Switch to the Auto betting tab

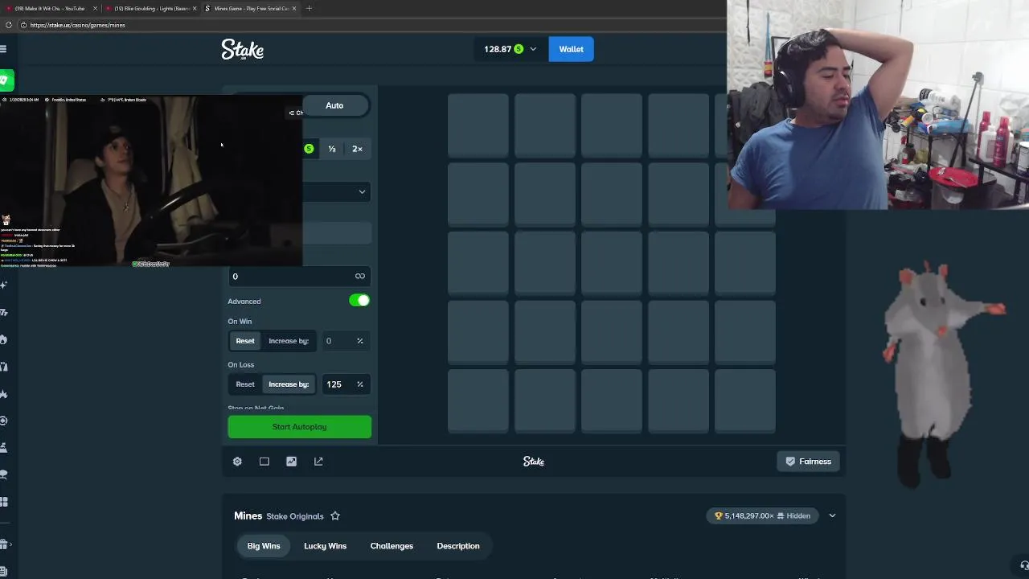pyautogui.click(x=334, y=105)
